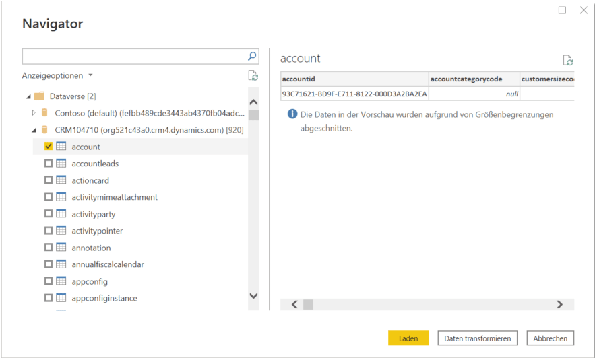Click the preview scroll-left arrow
This screenshot has height=358, width=595.
click(294, 305)
